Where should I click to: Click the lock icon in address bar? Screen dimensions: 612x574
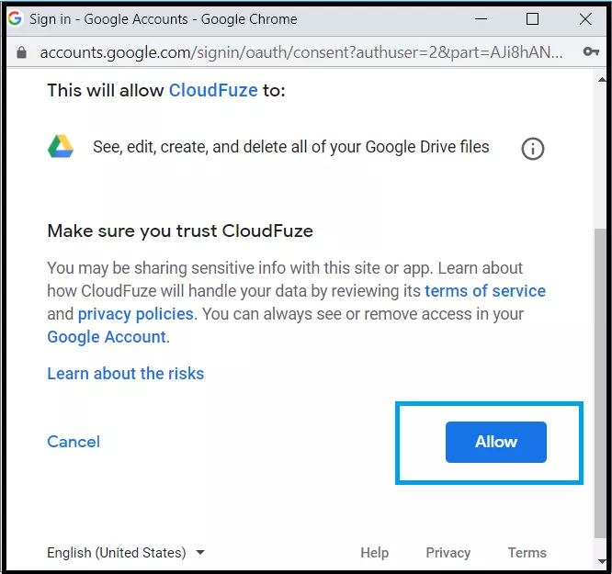[21, 52]
